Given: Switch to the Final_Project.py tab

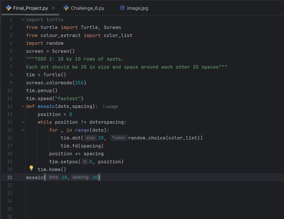Looking at the screenshot, I should (x=30, y=8).
